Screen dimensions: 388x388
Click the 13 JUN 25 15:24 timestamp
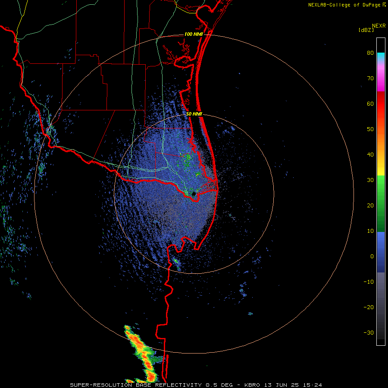[x=293, y=385]
